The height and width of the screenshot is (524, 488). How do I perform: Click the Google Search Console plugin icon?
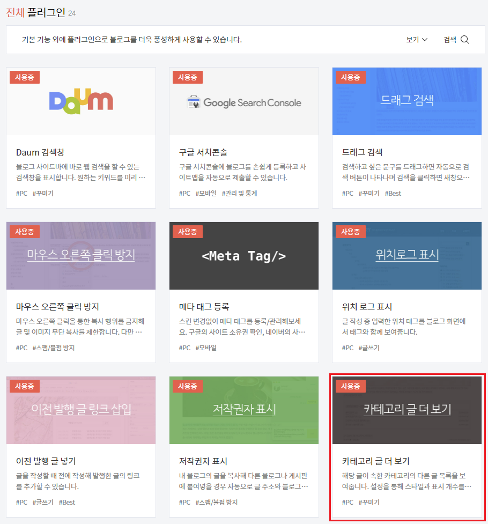[x=244, y=101]
